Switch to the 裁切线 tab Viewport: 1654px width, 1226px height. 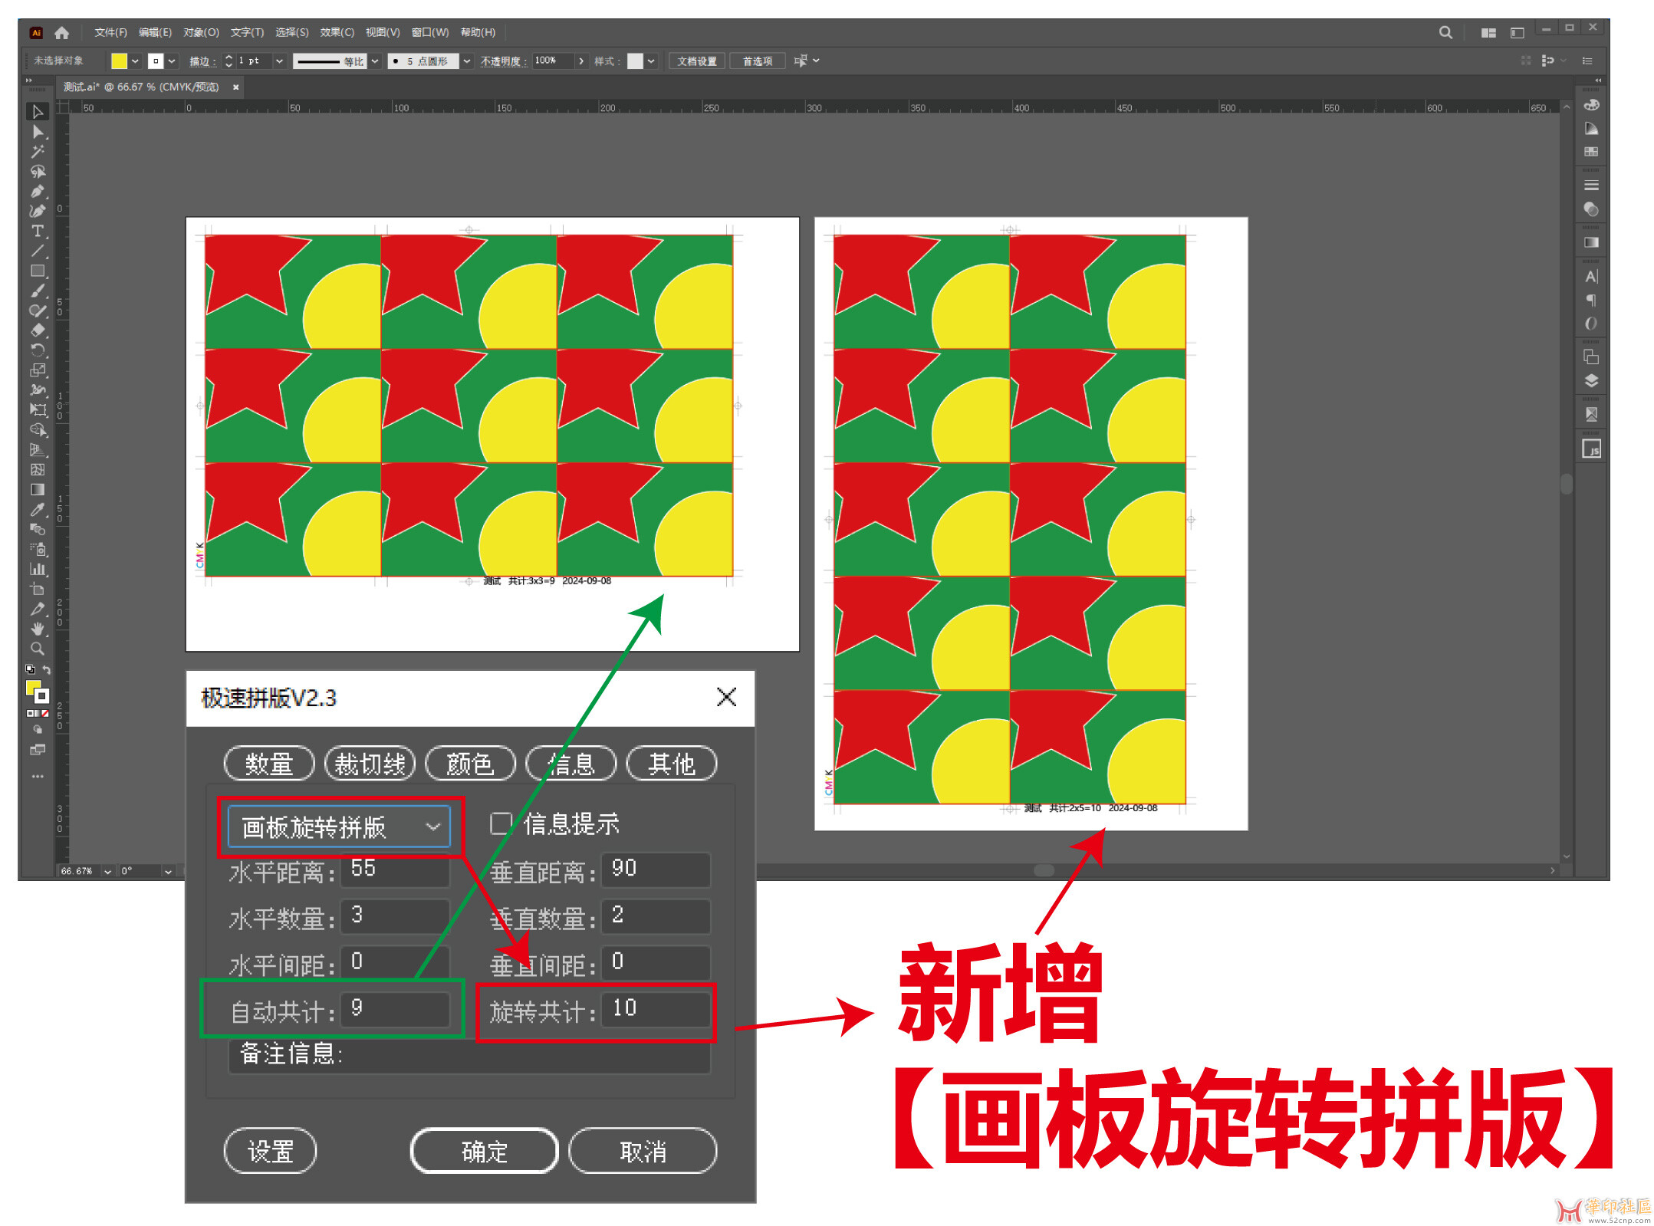click(370, 764)
